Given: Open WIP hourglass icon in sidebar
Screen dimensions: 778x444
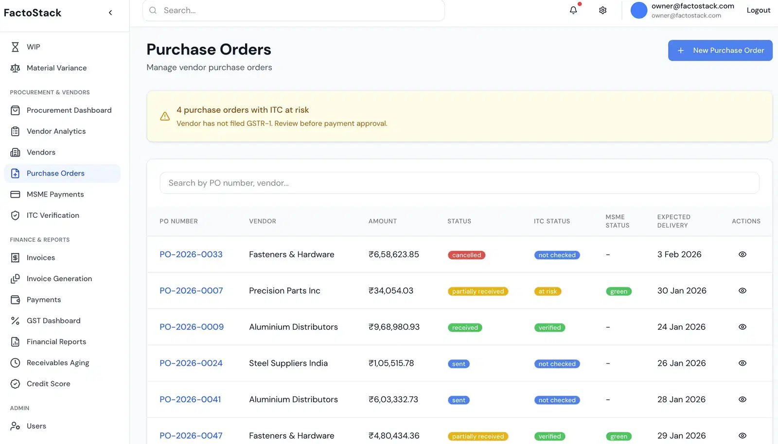Looking at the screenshot, I should tap(15, 47).
